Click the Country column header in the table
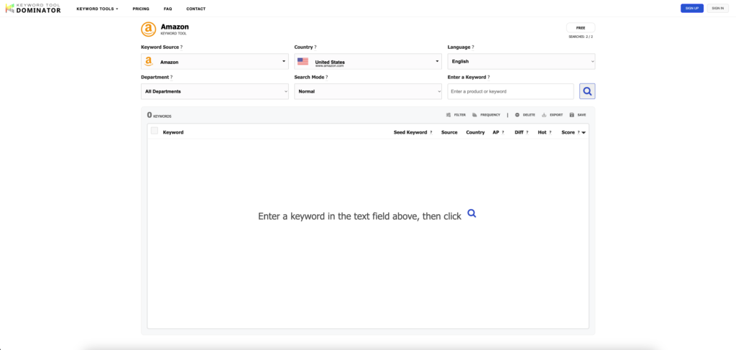This screenshot has height=350, width=736. coord(475,132)
